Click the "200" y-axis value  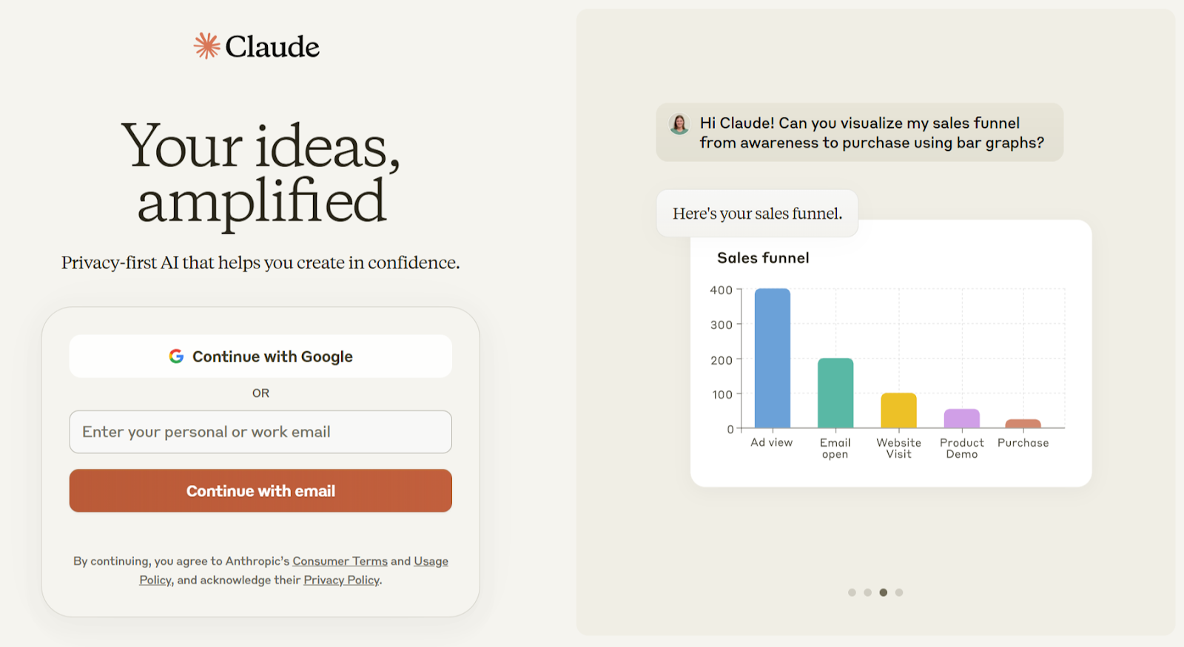[x=721, y=360]
